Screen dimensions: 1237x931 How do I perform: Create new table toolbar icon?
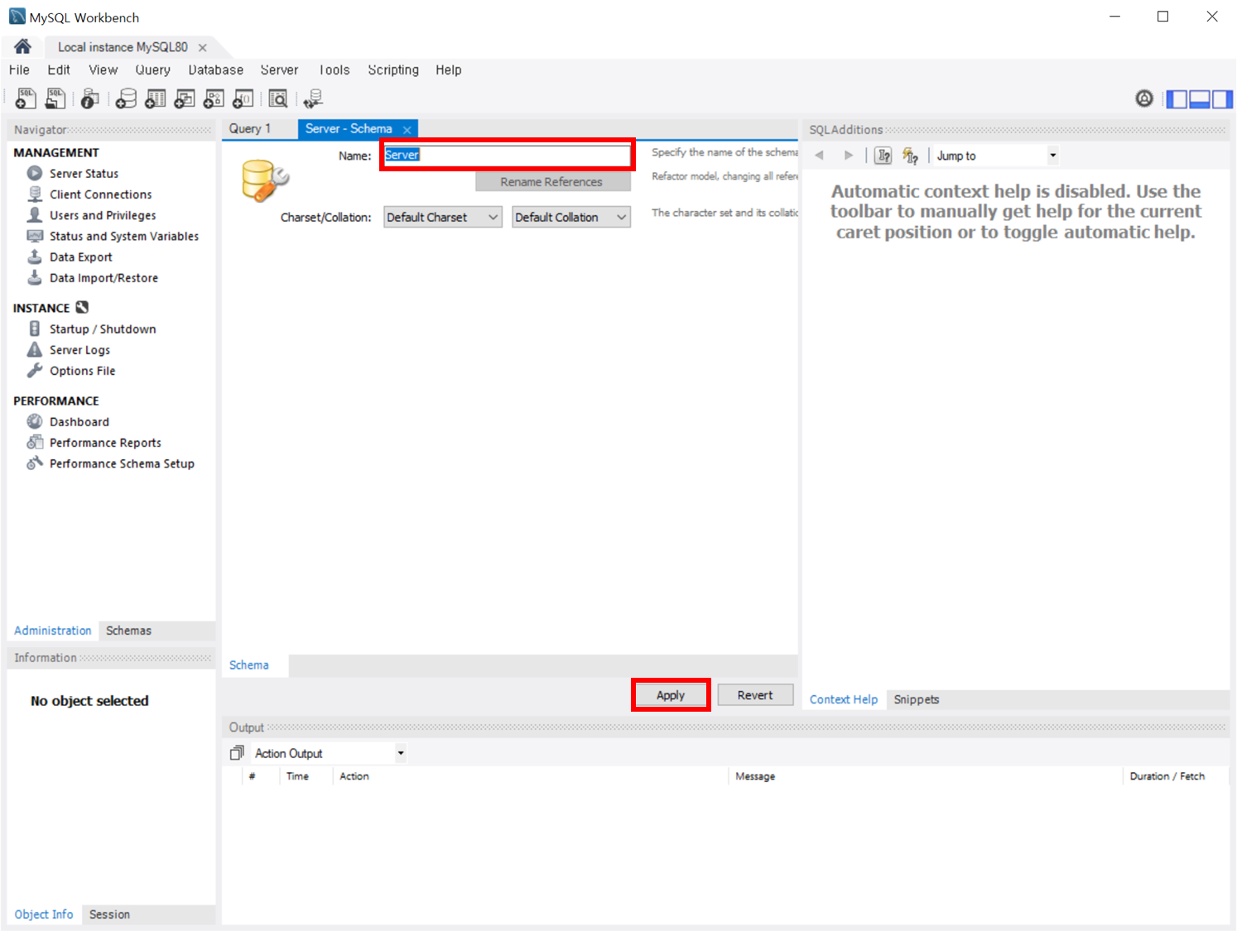(156, 99)
